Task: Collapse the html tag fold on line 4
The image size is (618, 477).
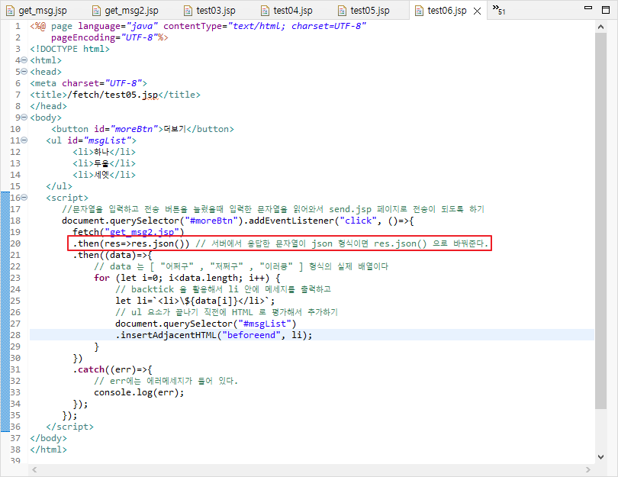Action: pyautogui.click(x=24, y=60)
